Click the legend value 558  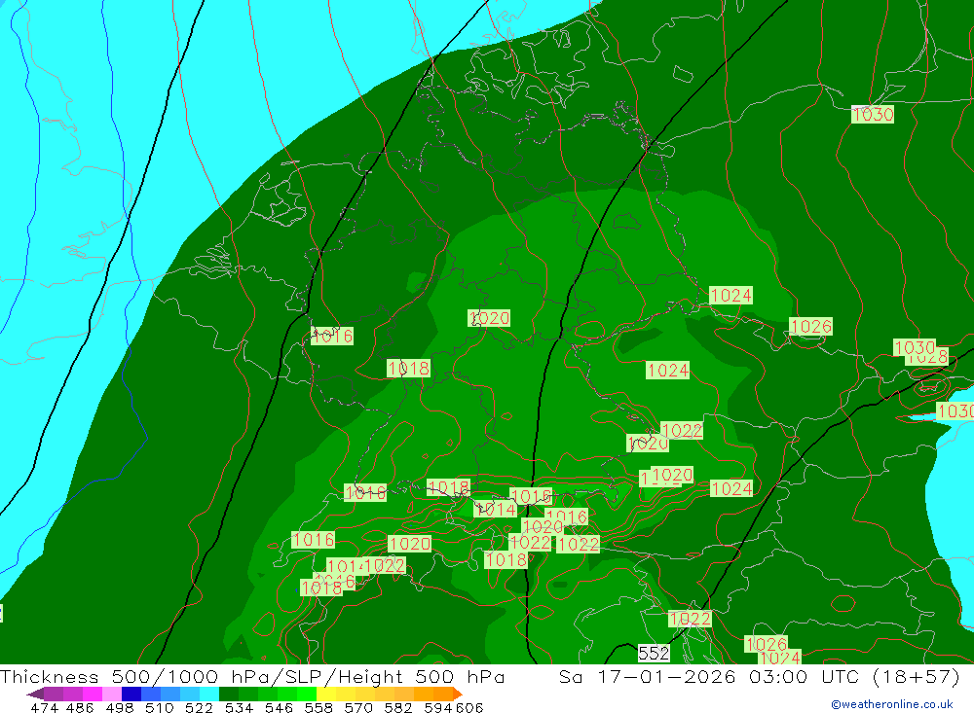(x=318, y=707)
